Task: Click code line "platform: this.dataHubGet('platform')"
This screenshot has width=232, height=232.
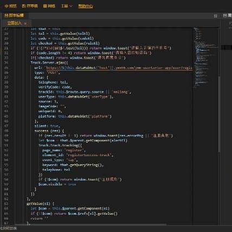Action: point(75,117)
